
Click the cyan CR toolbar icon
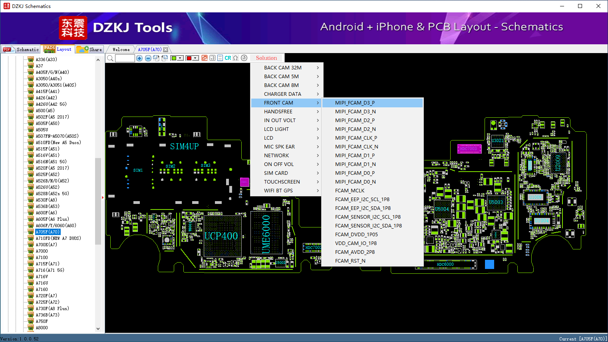[x=228, y=58]
